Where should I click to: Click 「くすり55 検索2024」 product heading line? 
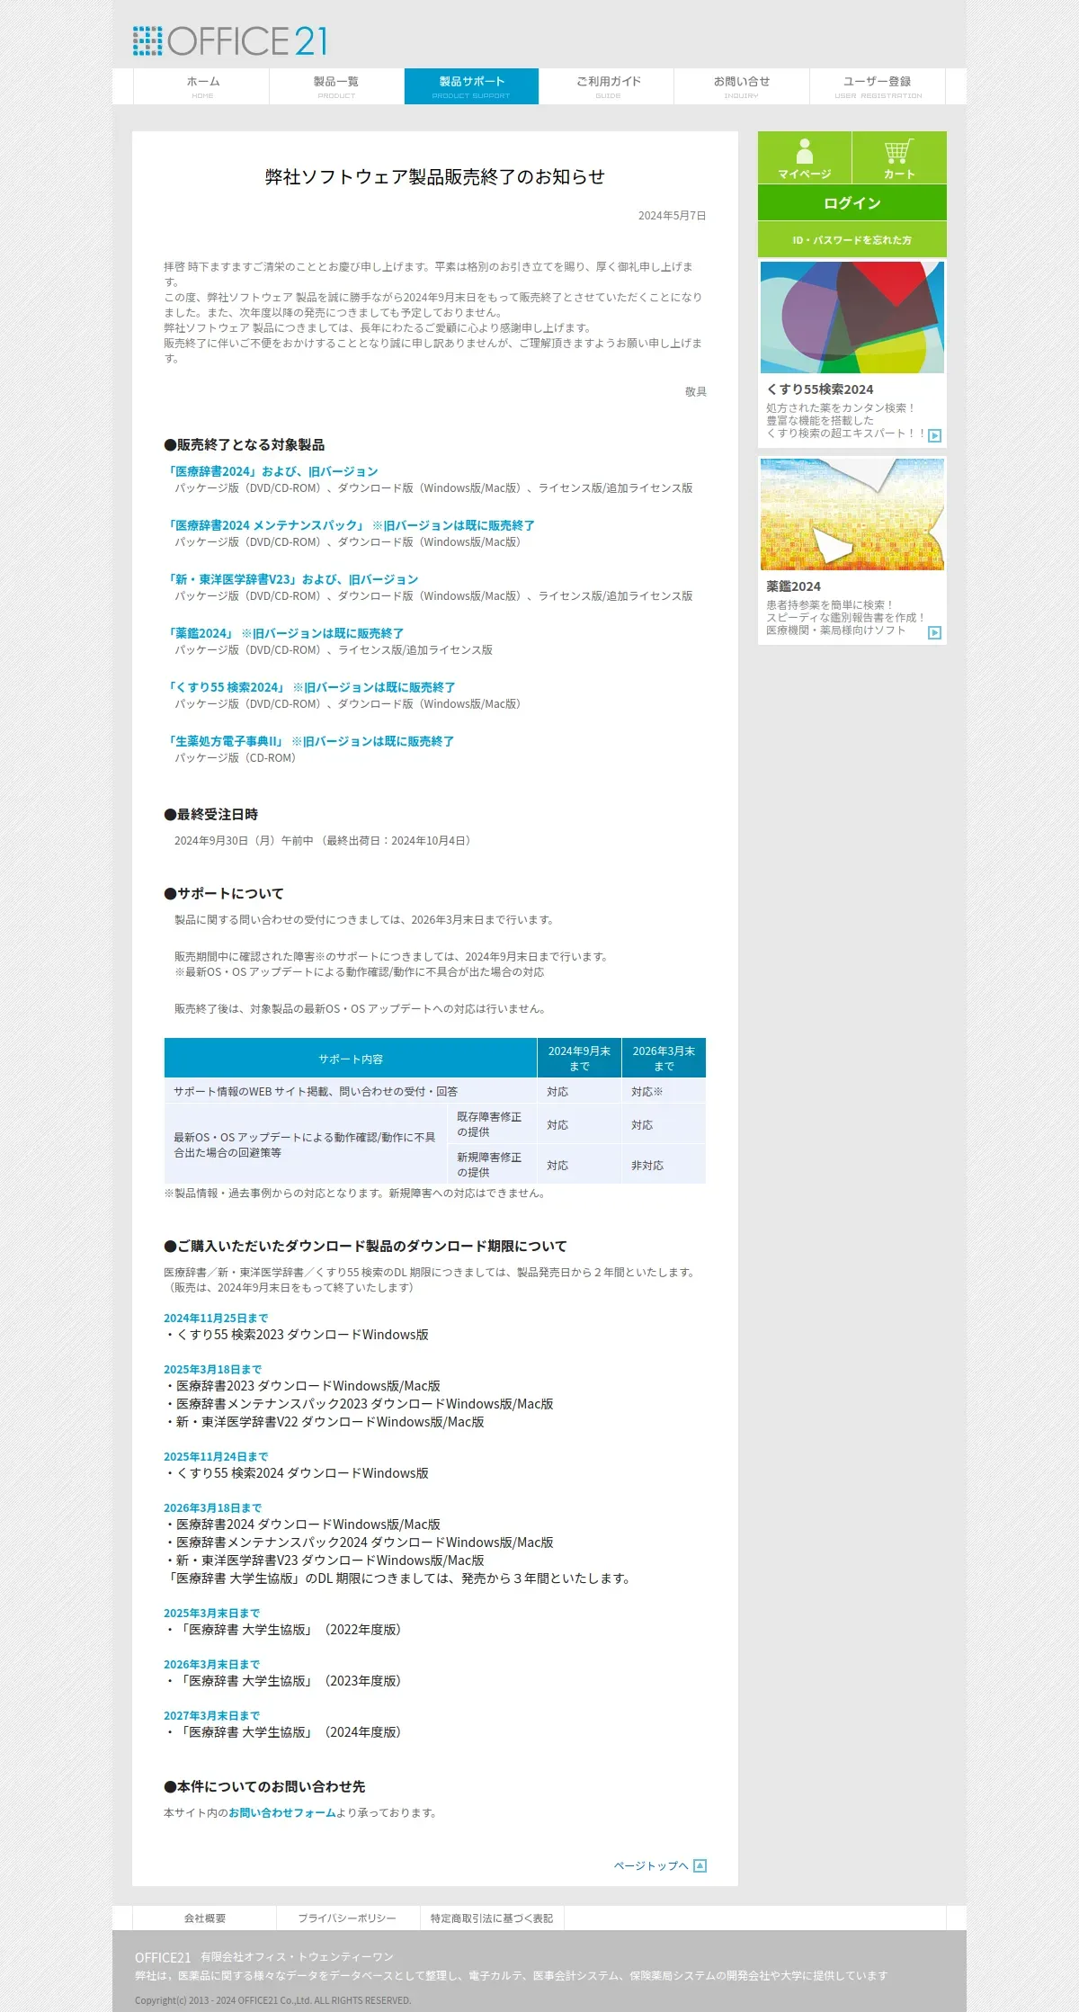click(x=310, y=687)
